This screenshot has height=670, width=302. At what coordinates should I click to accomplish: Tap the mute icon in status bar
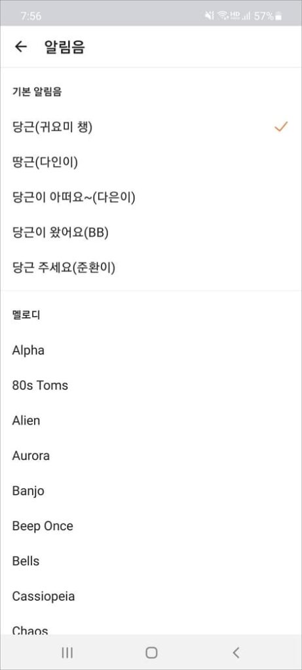(209, 16)
